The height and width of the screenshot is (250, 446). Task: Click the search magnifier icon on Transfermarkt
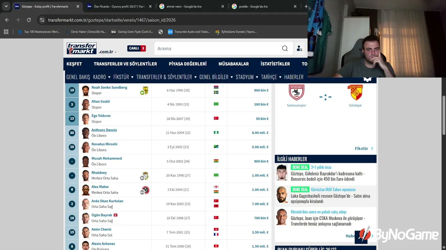click(285, 48)
